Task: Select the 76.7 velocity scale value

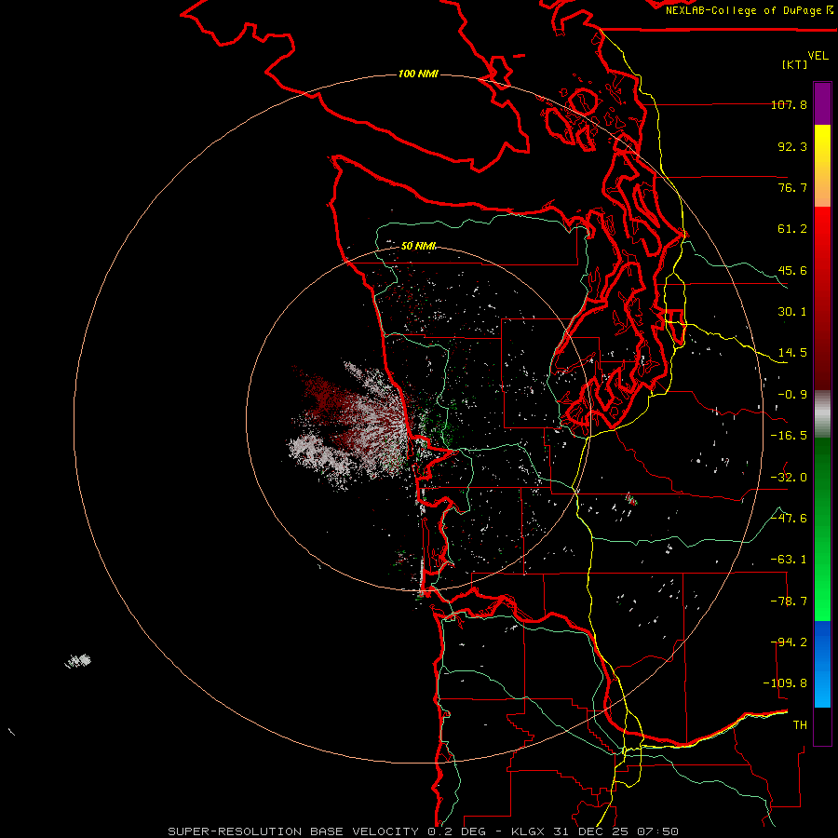Action: (x=792, y=187)
